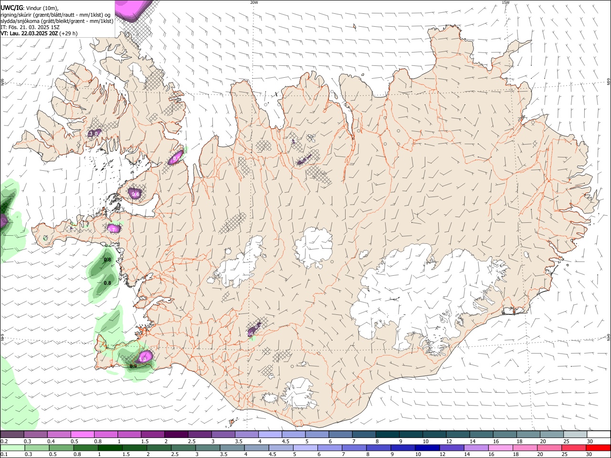Screen dimensions: 611x458
Task: Select the upper legend row swatch labeled 3.5
Action: pos(246,435)
